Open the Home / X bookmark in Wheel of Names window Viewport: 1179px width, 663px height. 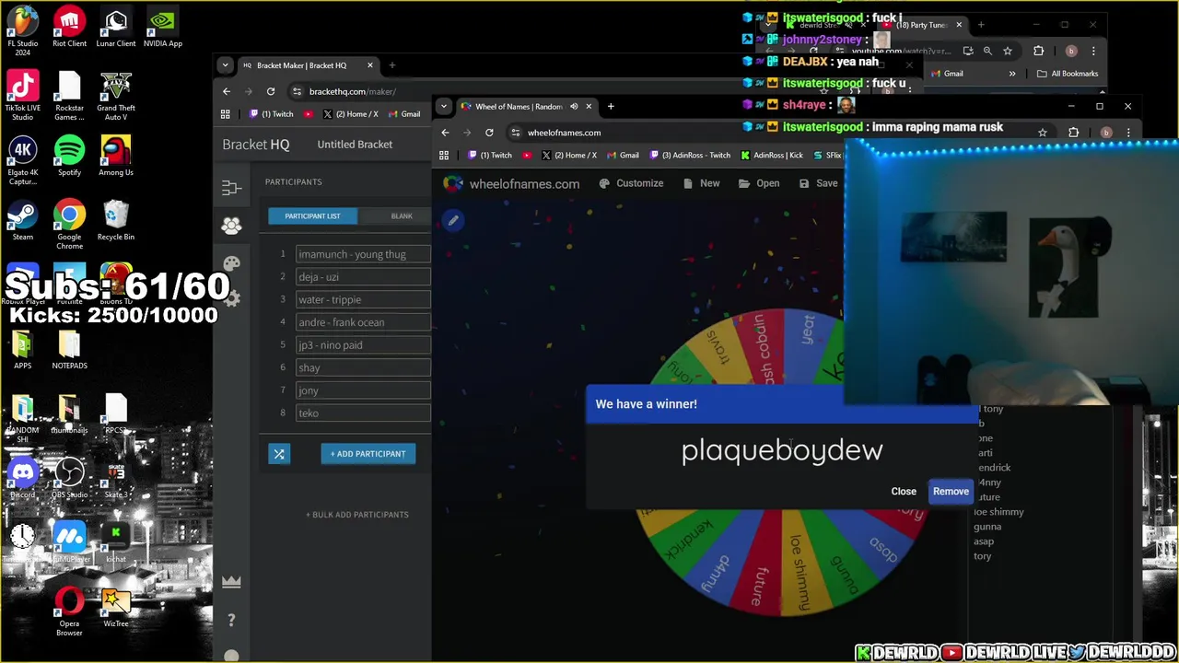(569, 155)
